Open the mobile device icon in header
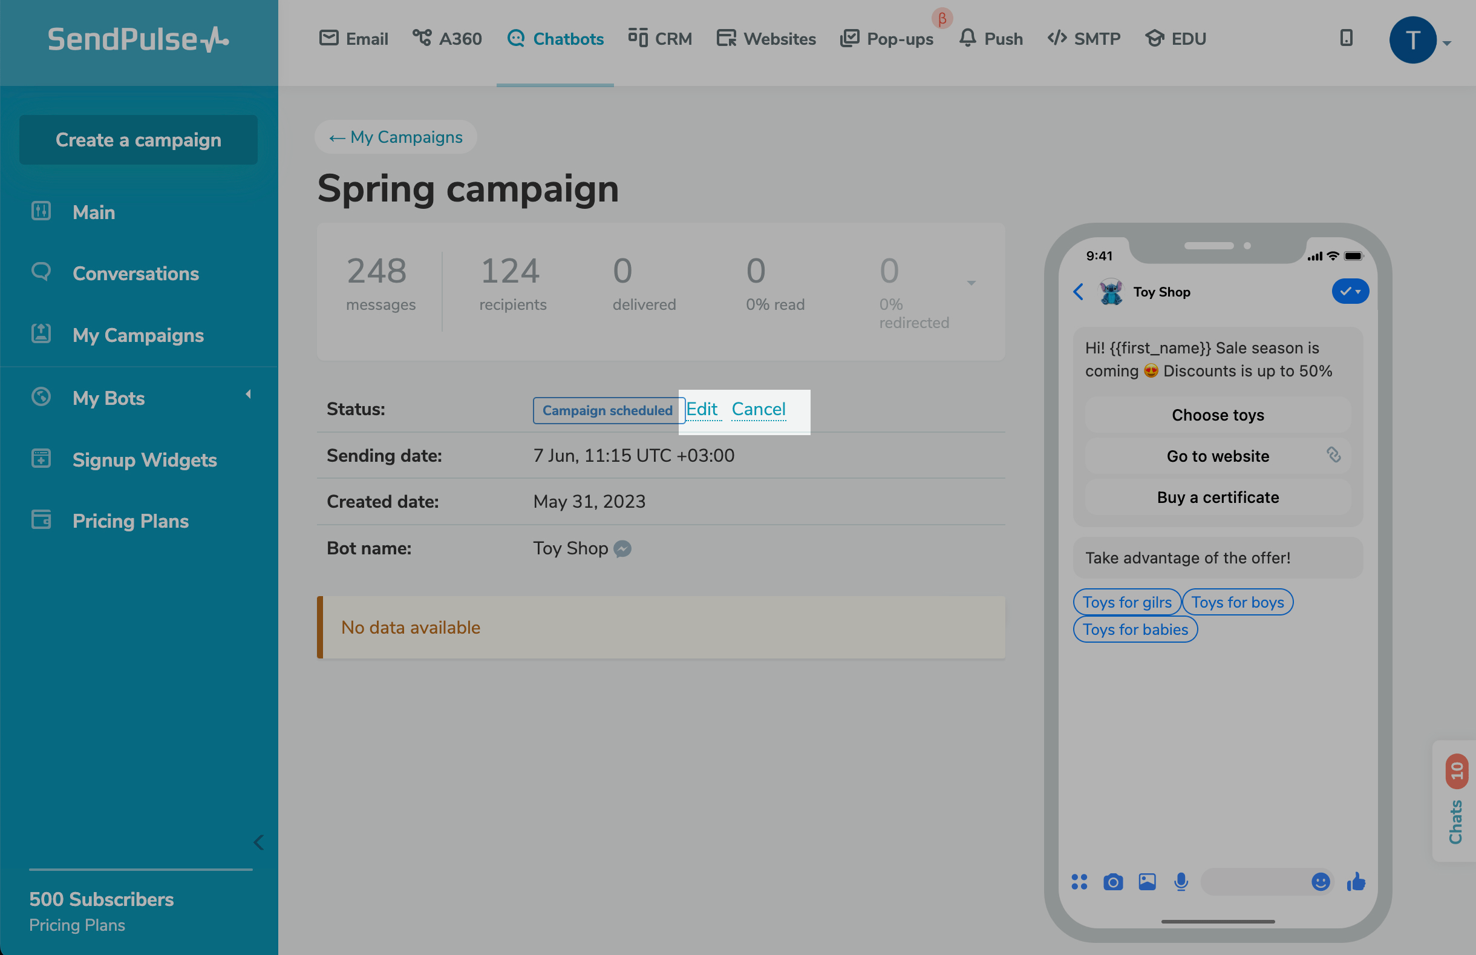This screenshot has width=1476, height=955. pyautogui.click(x=1346, y=39)
